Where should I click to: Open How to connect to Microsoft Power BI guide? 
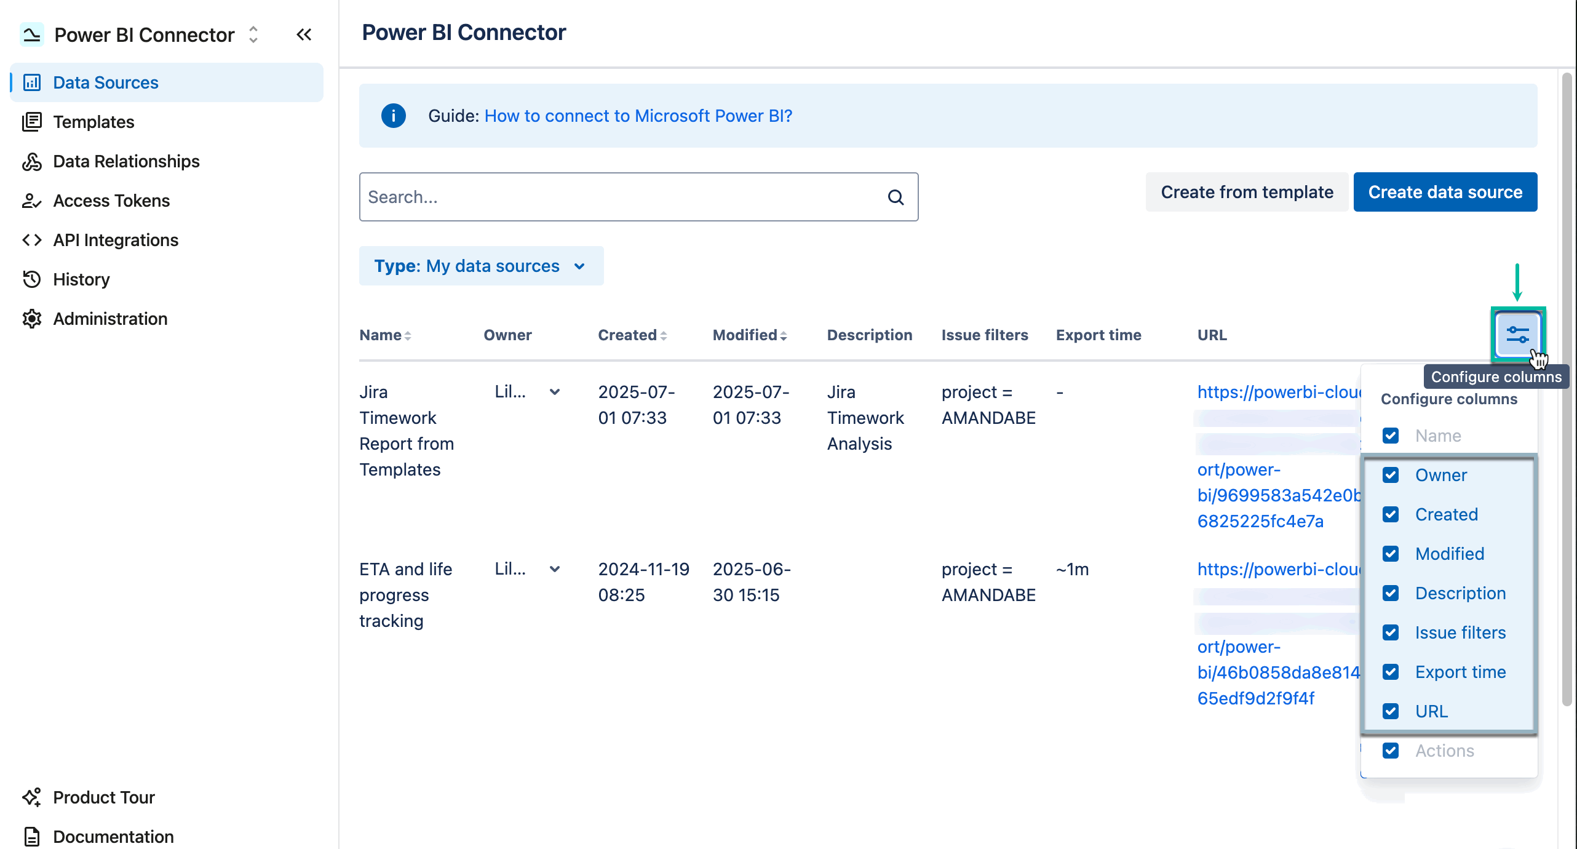(638, 116)
